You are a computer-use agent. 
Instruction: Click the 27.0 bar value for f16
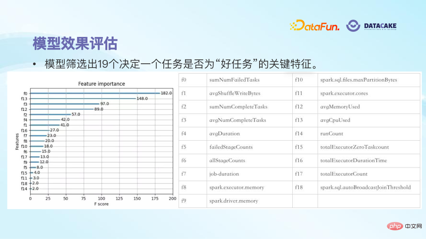click(x=54, y=130)
